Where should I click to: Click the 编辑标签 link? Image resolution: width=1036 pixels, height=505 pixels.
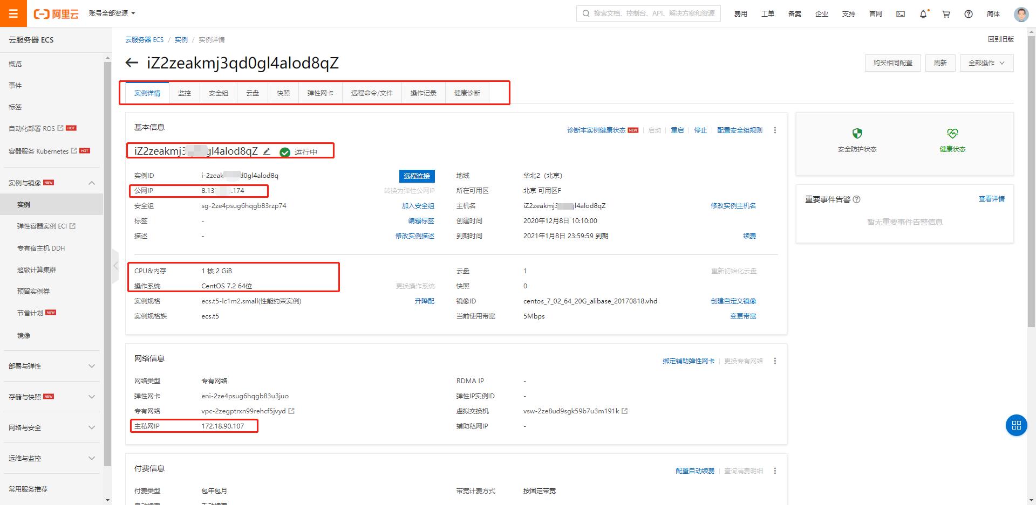[421, 221]
